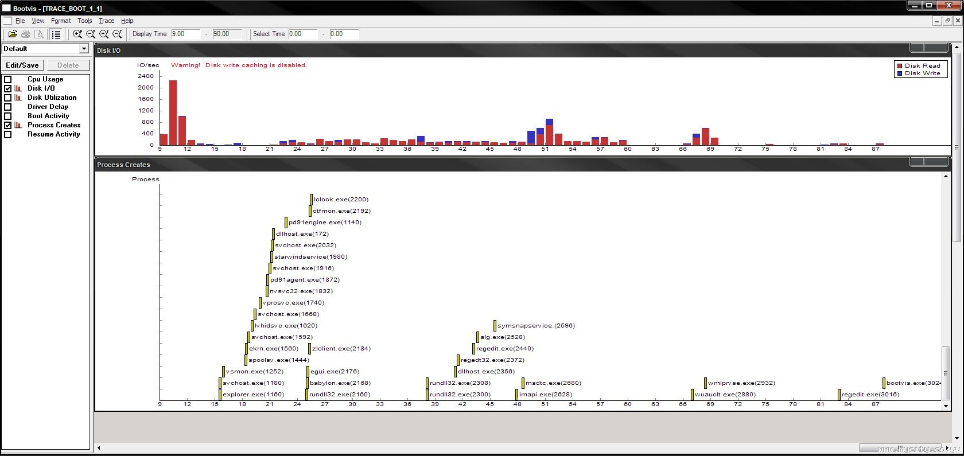Toggle the list view toolbar icon
The height and width of the screenshot is (456, 964).
(x=56, y=34)
